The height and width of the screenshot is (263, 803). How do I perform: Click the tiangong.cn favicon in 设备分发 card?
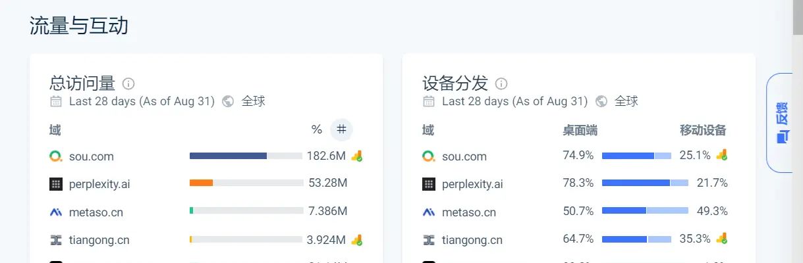pos(429,240)
